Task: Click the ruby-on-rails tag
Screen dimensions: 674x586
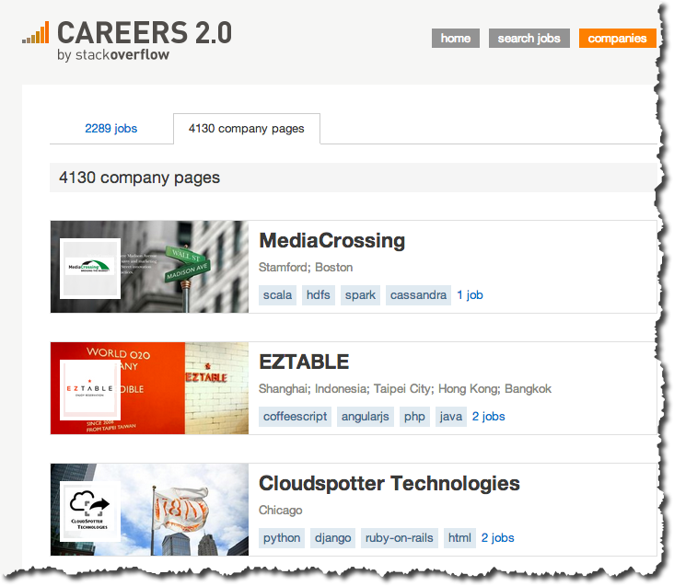Action: [x=400, y=538]
